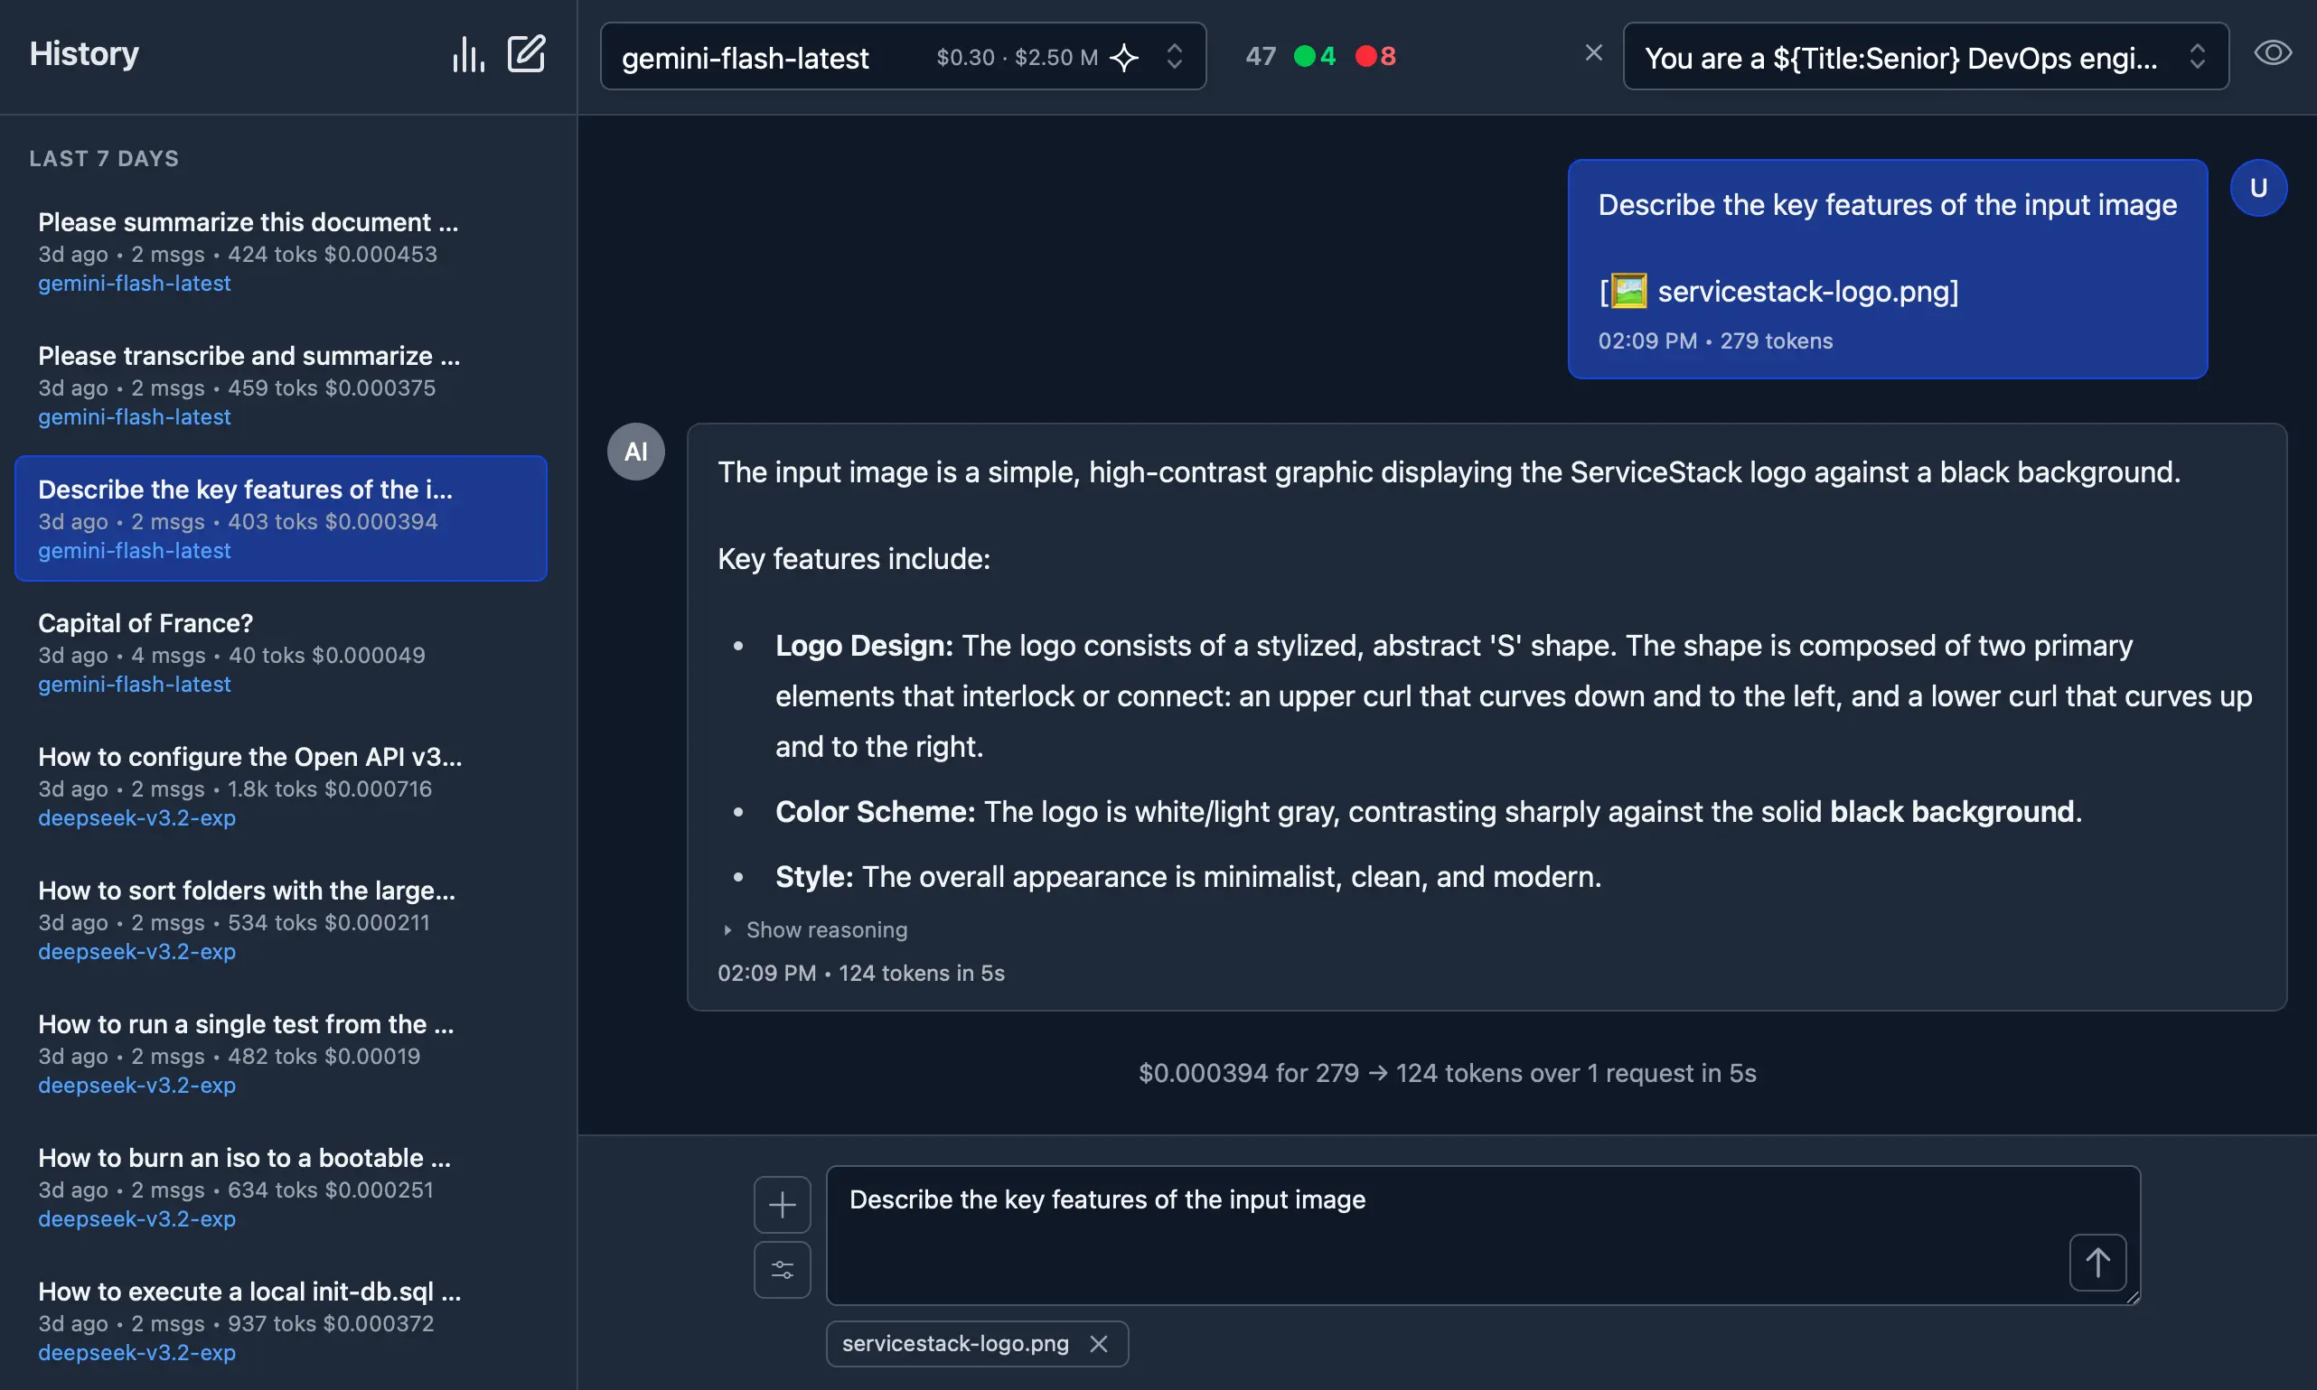Send the message with the up-arrow button
Image resolution: width=2317 pixels, height=1390 pixels.
coord(2097,1262)
